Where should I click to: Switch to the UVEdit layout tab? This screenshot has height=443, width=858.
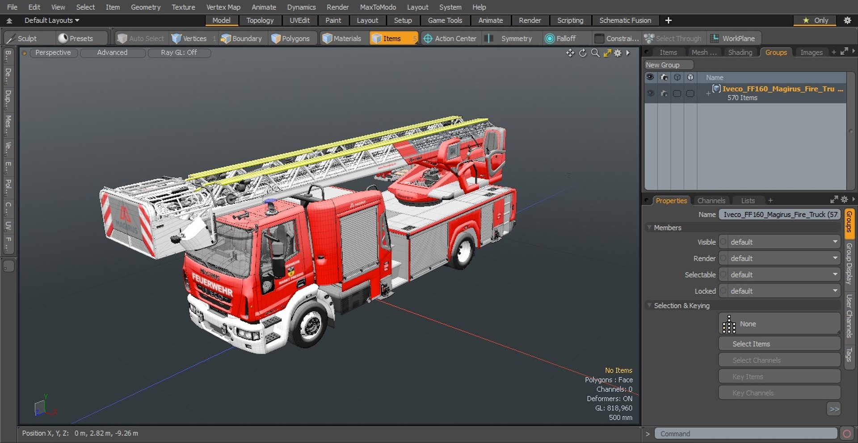click(299, 20)
